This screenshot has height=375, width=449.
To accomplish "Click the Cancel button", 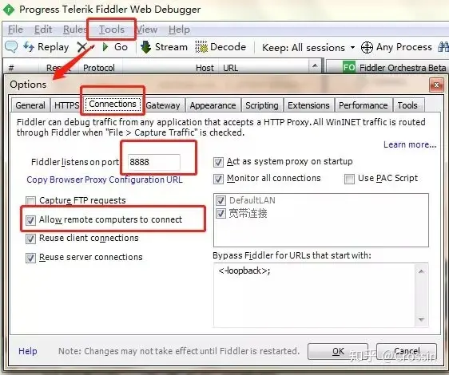I will click(x=407, y=351).
